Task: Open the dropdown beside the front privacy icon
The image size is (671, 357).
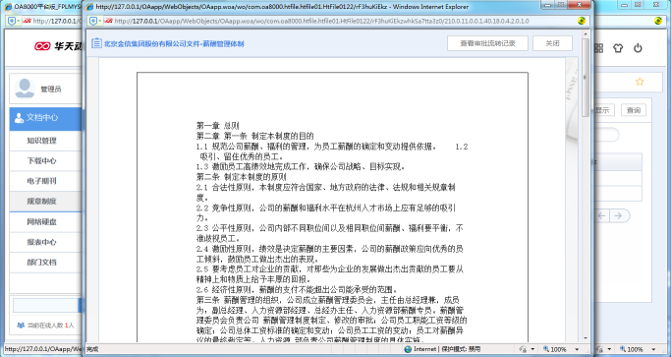Action: click(532, 349)
